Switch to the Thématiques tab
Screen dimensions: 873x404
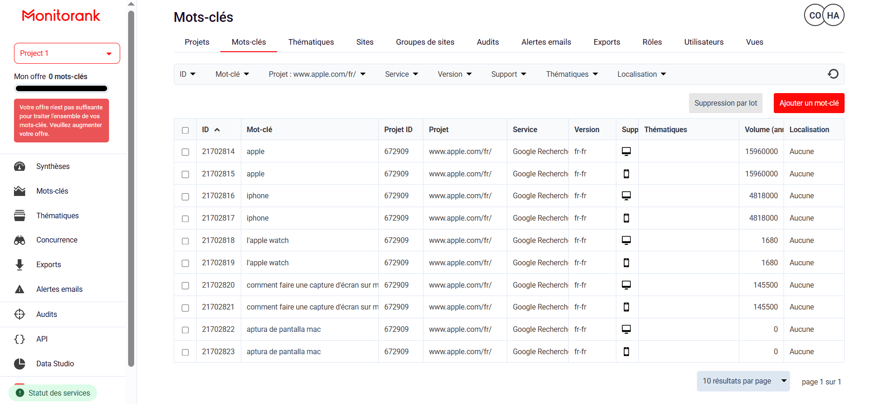[311, 42]
